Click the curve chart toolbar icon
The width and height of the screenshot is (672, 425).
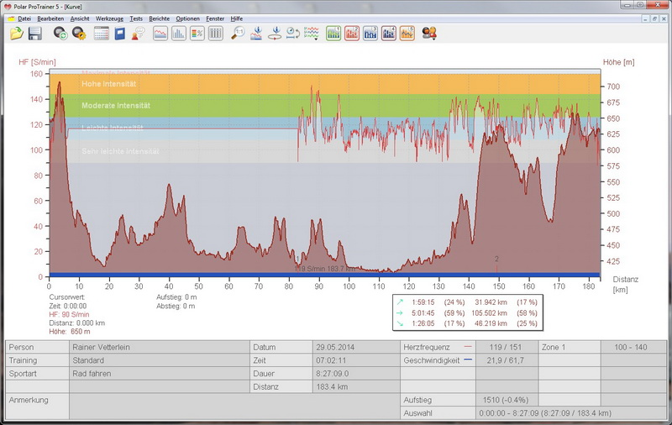coord(160,34)
